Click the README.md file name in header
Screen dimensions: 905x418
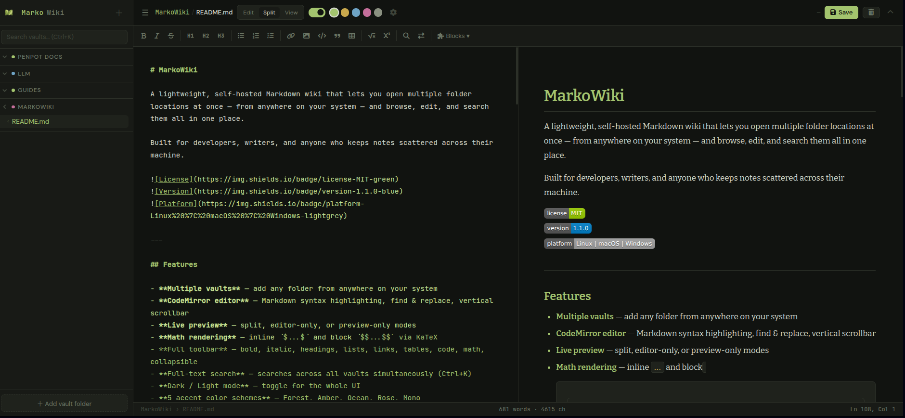214,13
